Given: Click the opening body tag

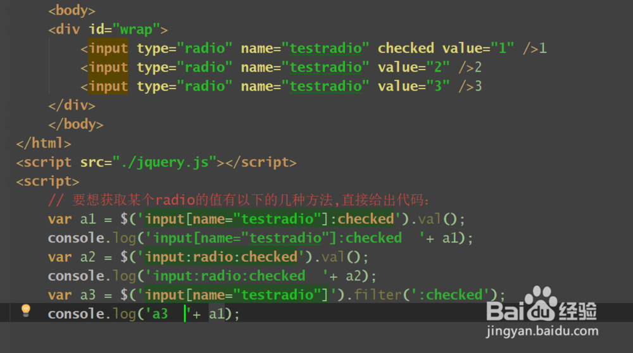Looking at the screenshot, I should (72, 11).
